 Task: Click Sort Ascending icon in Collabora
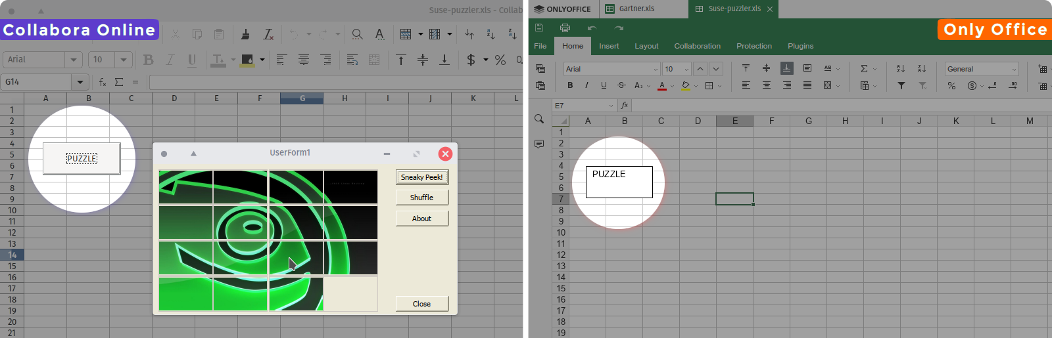490,34
